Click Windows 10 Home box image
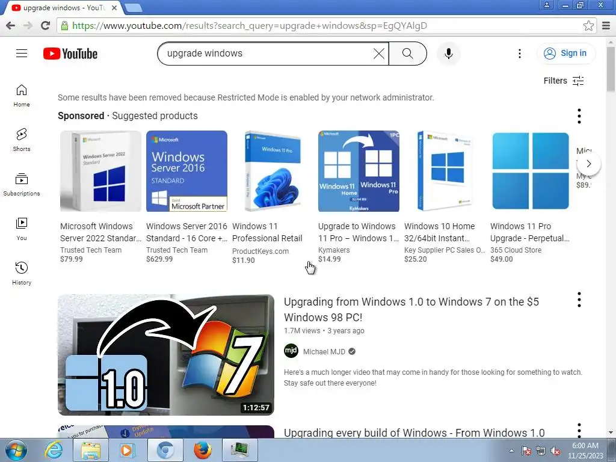616x462 pixels. (x=445, y=171)
